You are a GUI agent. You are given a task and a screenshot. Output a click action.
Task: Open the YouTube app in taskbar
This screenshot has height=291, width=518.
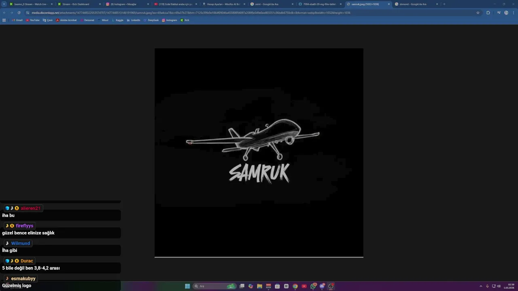304,286
